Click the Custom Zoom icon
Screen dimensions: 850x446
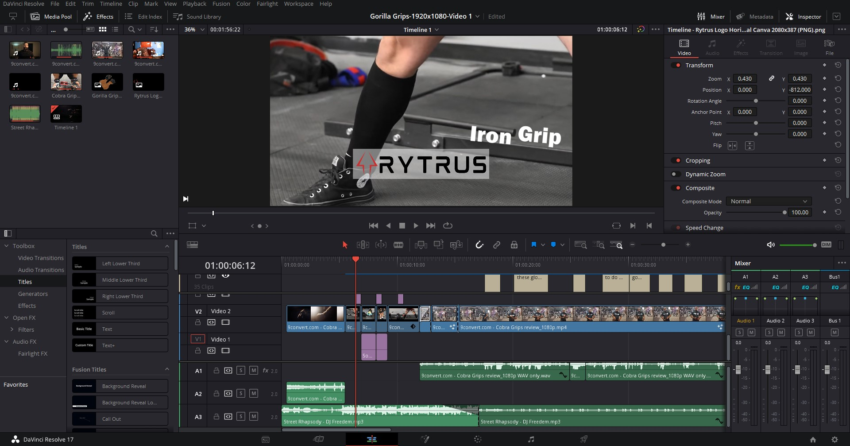[616, 244]
